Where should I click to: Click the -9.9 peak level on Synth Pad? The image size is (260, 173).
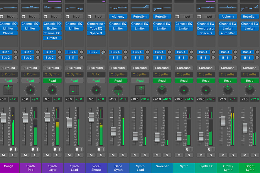35,99
